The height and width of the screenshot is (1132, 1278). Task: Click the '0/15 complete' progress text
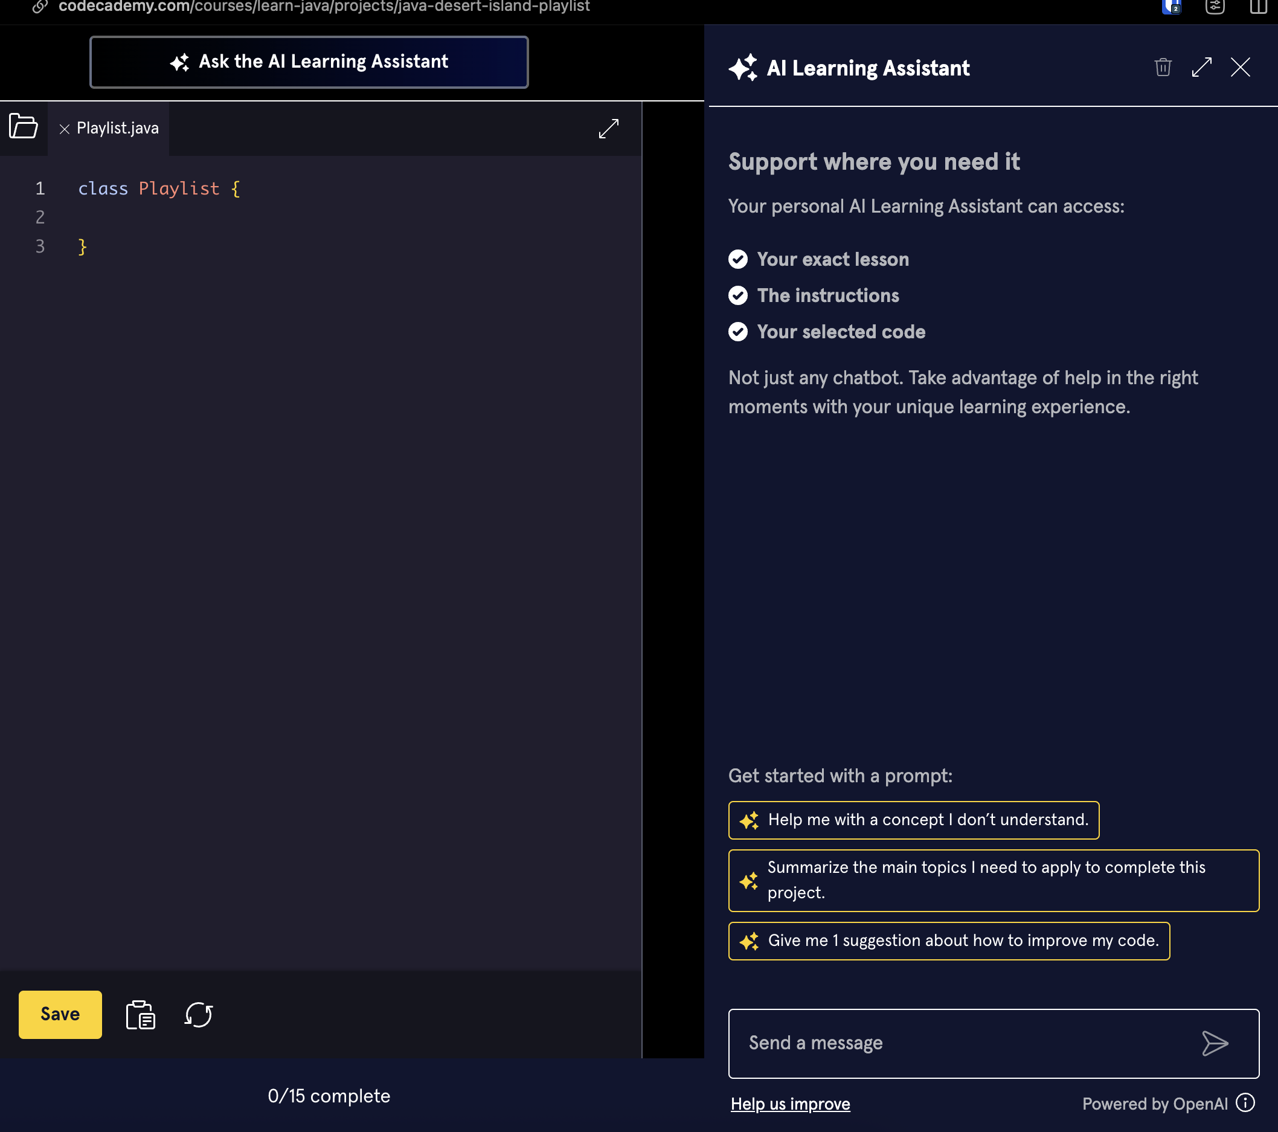[329, 1096]
